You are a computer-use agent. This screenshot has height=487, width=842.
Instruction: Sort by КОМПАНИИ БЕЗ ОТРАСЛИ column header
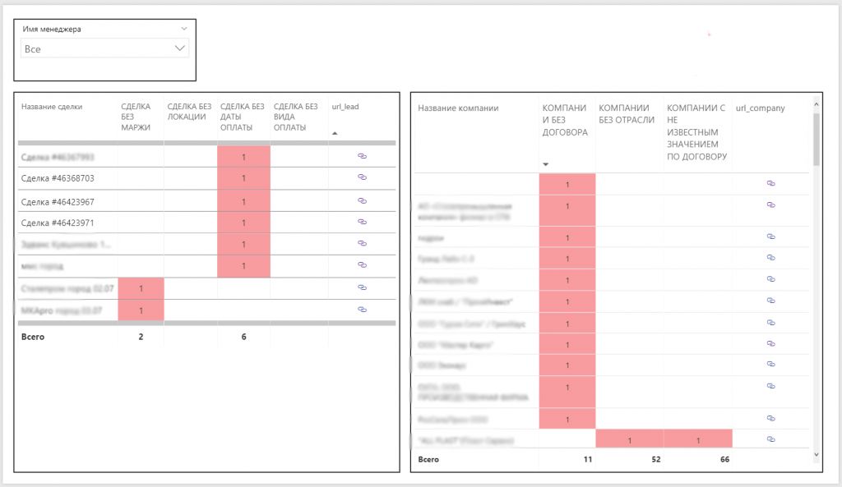(x=626, y=113)
